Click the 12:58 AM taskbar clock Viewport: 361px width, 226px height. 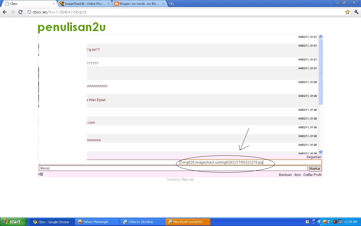point(351,222)
